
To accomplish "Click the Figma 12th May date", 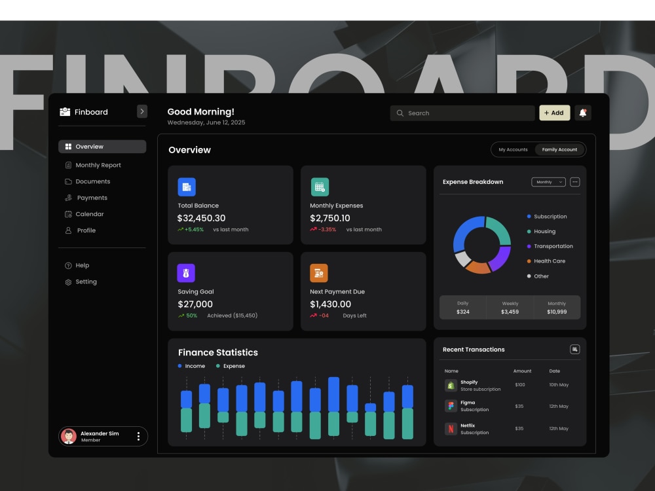I will tap(559, 407).
